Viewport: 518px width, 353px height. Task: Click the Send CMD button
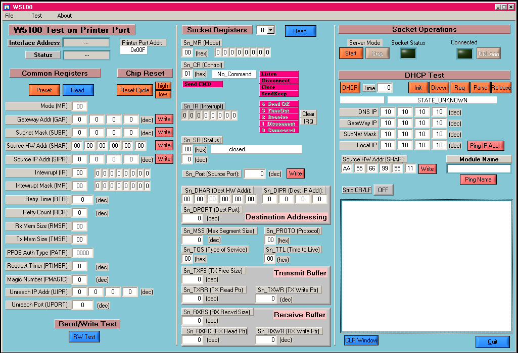203,84
